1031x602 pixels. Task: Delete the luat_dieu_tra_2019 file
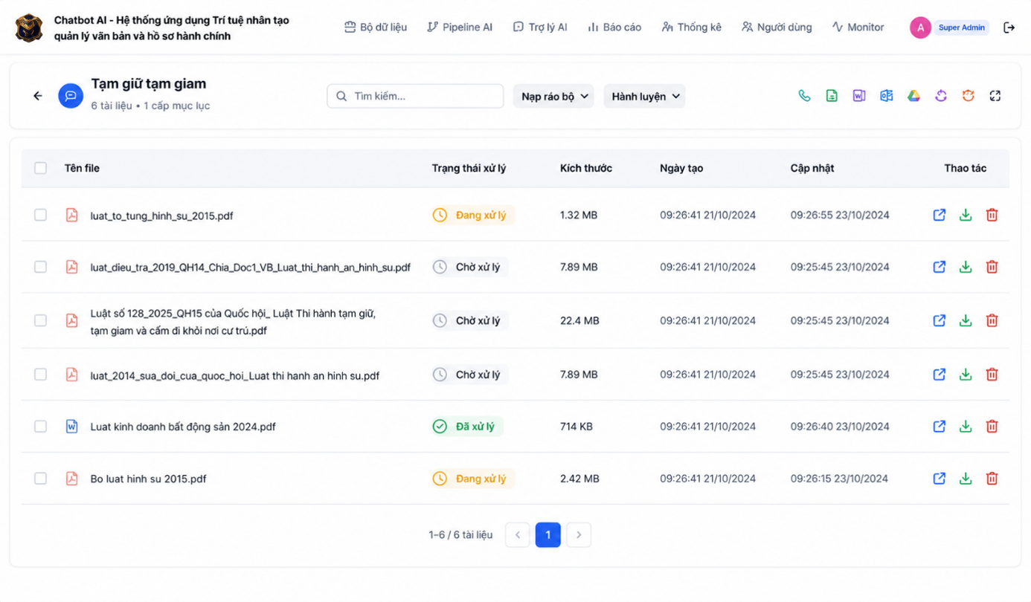992,267
